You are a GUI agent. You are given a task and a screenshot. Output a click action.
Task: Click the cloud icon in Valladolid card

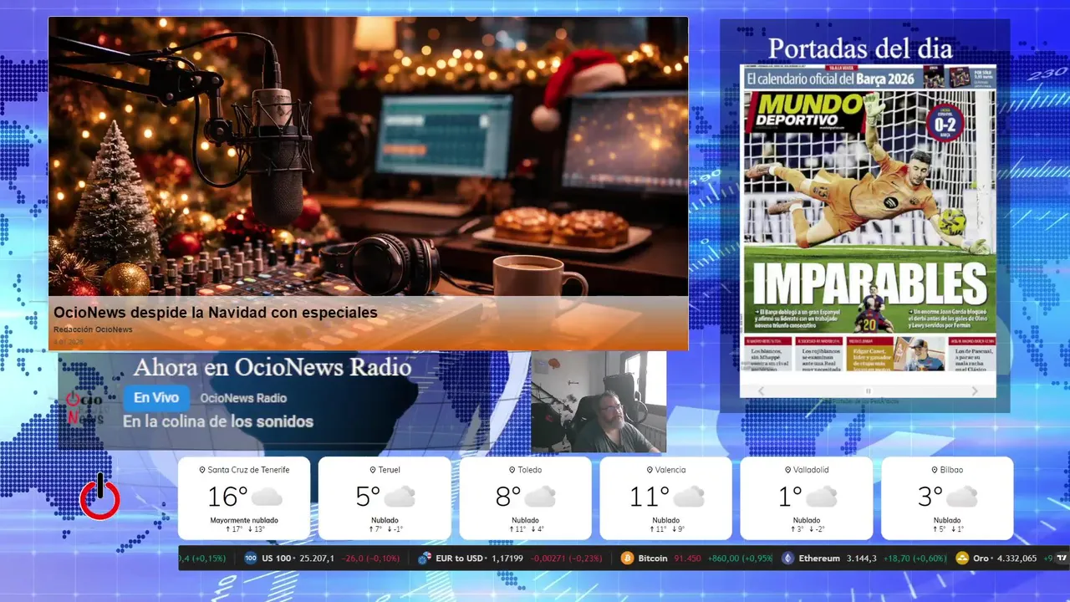822,497
